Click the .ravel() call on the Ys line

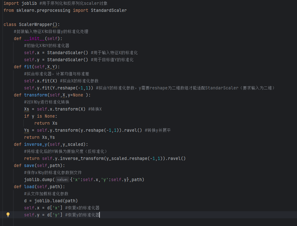(x=132, y=130)
